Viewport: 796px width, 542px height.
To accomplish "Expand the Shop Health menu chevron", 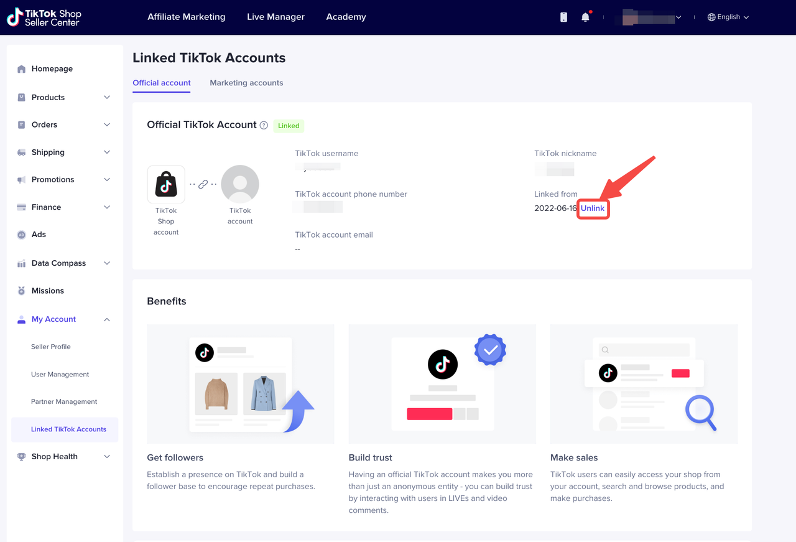I will point(107,457).
